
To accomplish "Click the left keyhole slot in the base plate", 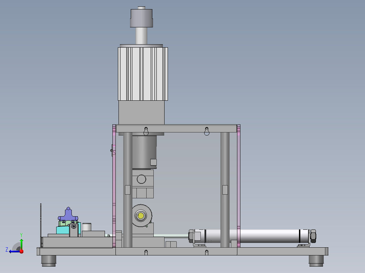I will (146, 252).
